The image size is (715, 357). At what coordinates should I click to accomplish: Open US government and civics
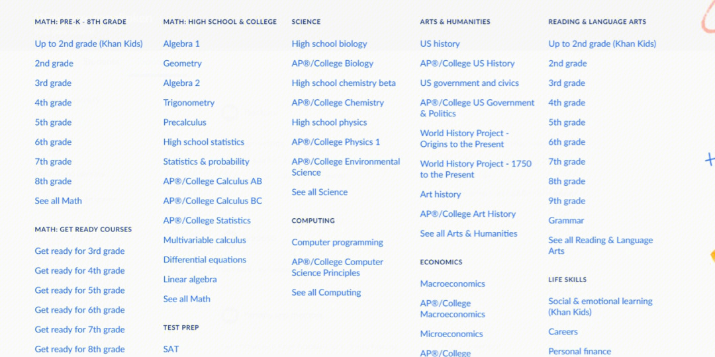click(x=469, y=83)
